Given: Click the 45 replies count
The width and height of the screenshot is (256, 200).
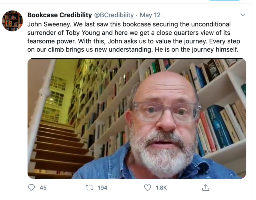Looking at the screenshot, I should click(x=43, y=188).
